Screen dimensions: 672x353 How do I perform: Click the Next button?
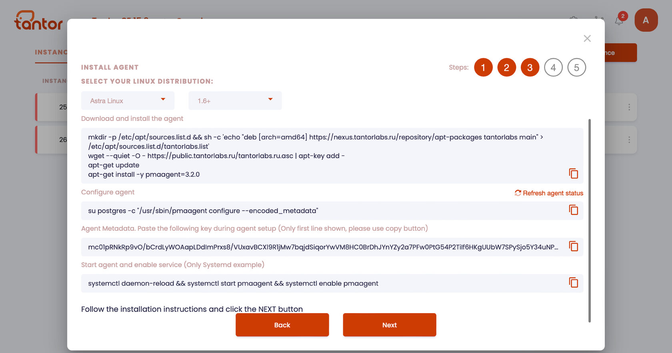pos(390,325)
